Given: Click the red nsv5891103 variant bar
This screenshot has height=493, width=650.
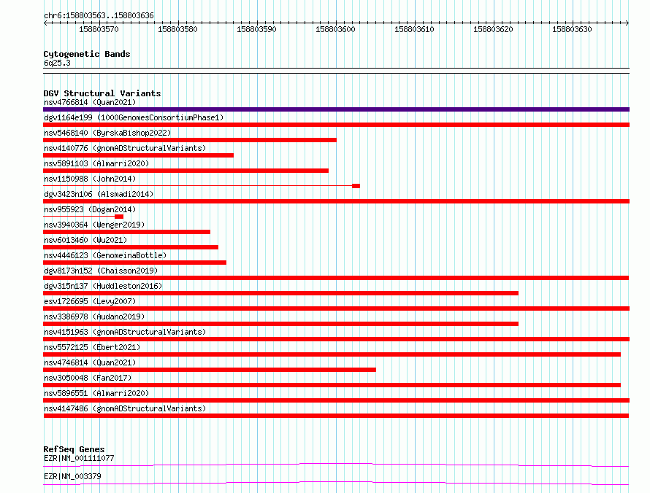Looking at the screenshot, I should pyautogui.click(x=186, y=171).
